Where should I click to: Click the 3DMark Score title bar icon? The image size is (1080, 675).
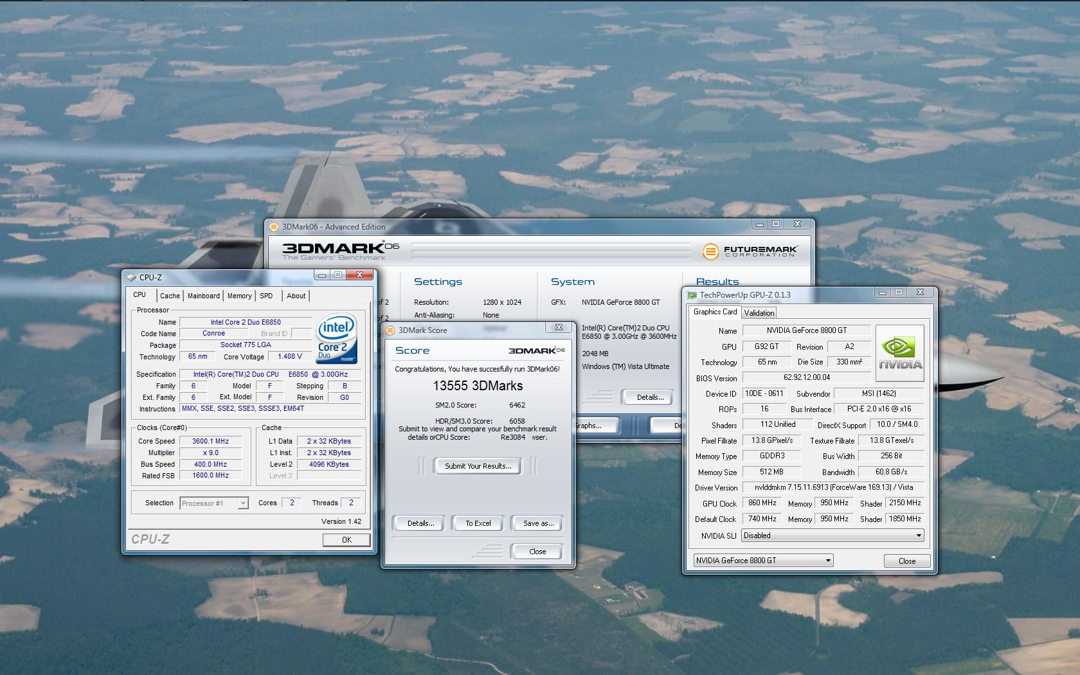(x=390, y=330)
